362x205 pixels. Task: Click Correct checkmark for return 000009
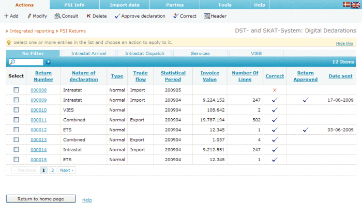pos(275,100)
